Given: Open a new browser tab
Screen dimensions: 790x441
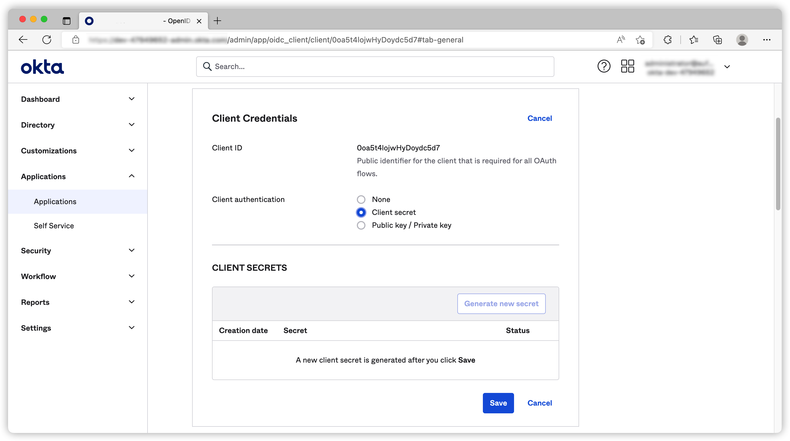Looking at the screenshot, I should coord(217,21).
